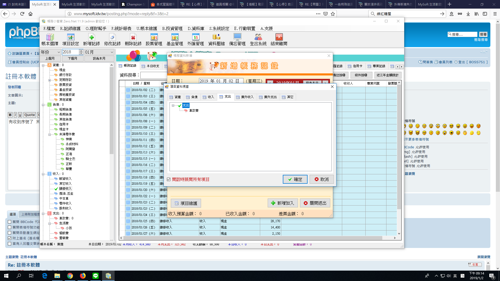Open the 基金管理 toolbar icon
This screenshot has width=500, height=281.
175,40
